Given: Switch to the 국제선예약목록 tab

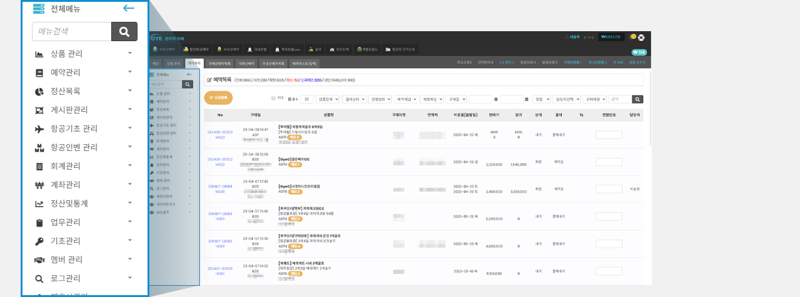Looking at the screenshot, I should click(x=219, y=63).
